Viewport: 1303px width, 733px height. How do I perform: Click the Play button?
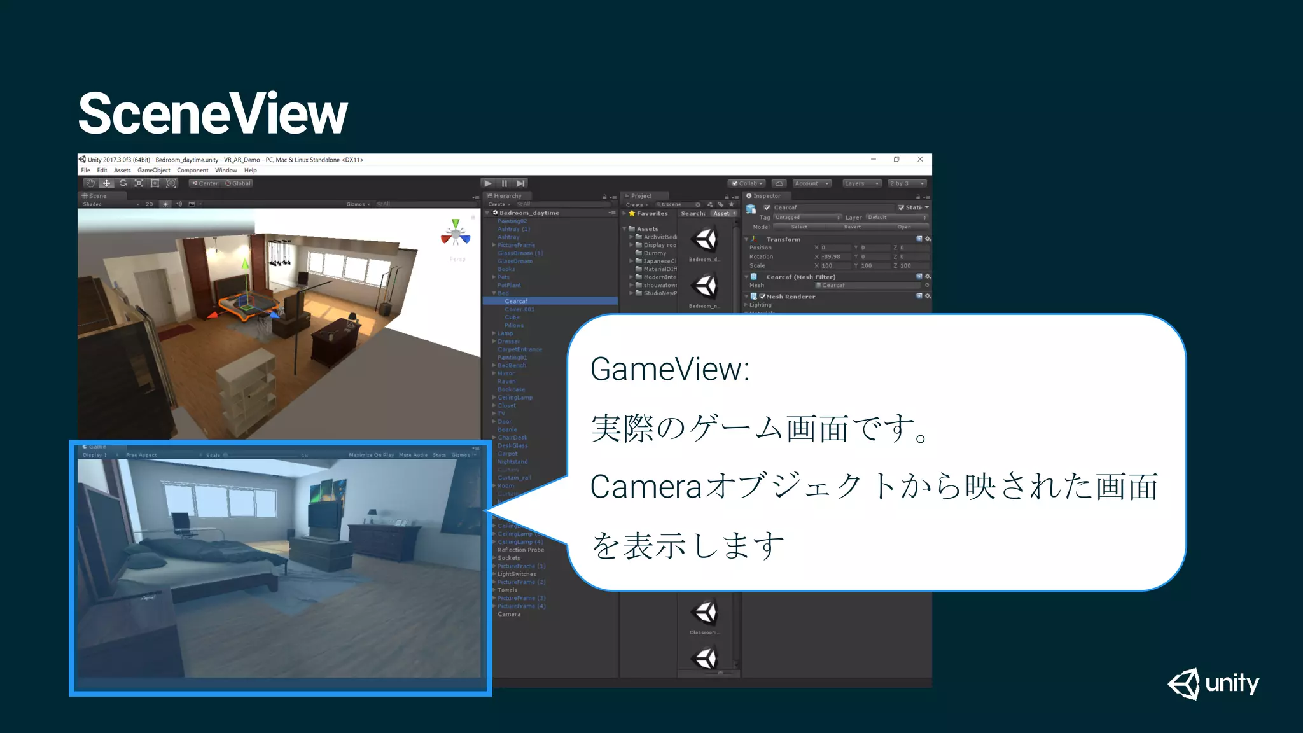pyautogui.click(x=488, y=183)
